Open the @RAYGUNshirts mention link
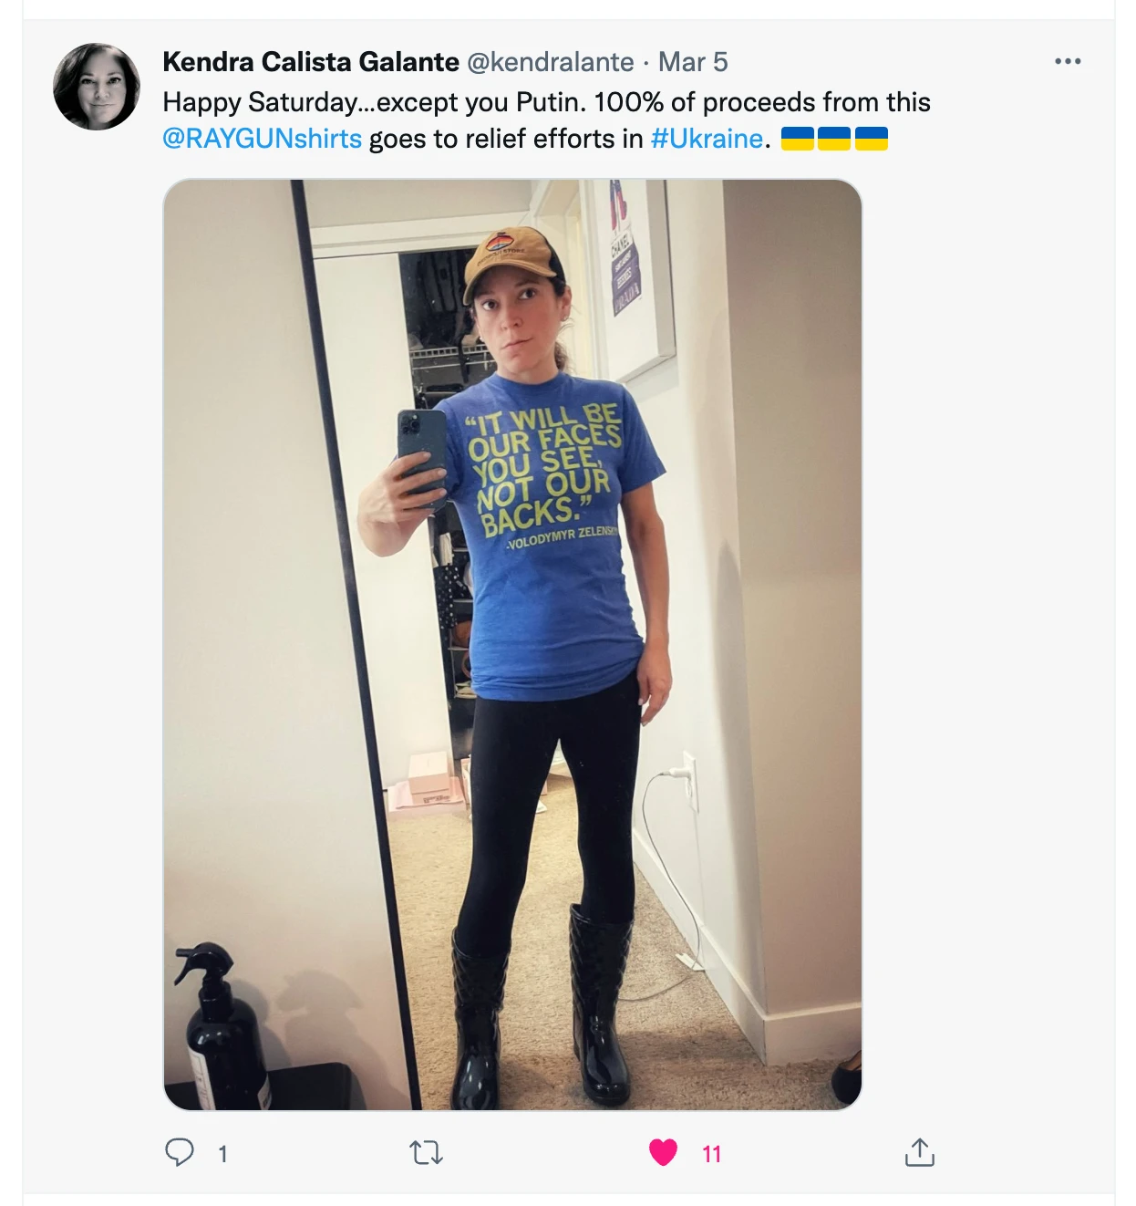Screen dimensions: 1136x1206 (x=262, y=139)
